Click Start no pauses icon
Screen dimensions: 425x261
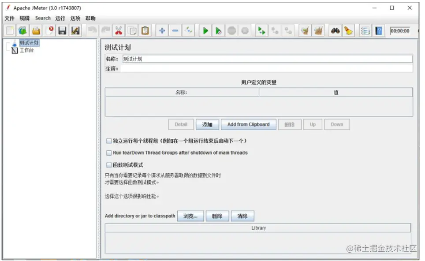(219, 30)
